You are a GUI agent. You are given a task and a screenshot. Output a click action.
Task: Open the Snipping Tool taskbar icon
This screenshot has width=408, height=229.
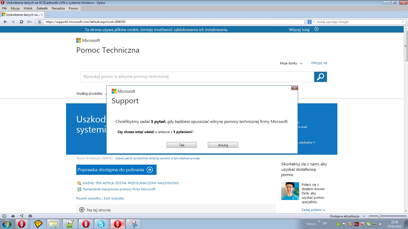tap(133, 224)
